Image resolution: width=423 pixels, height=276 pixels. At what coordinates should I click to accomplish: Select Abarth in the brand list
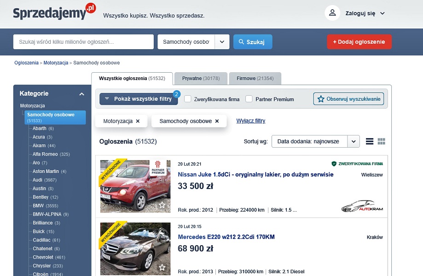coord(43,128)
